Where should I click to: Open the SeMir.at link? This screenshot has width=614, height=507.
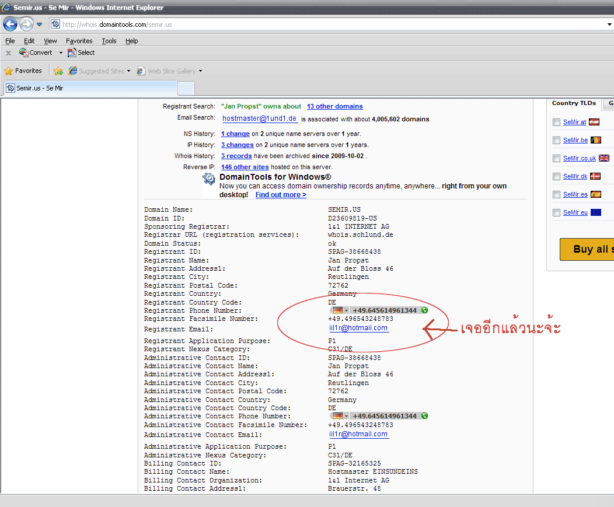coord(574,122)
